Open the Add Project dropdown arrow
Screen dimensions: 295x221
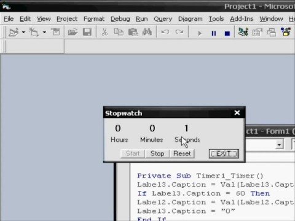pos(23,33)
